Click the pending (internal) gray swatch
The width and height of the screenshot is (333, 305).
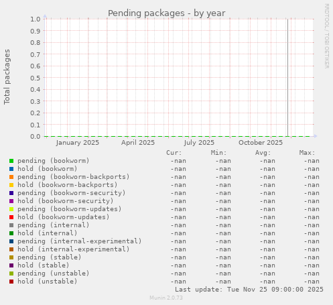(11, 225)
